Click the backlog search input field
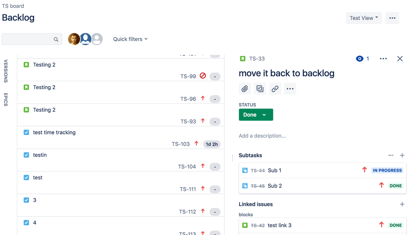This screenshot has height=235, width=412. pos(32,39)
